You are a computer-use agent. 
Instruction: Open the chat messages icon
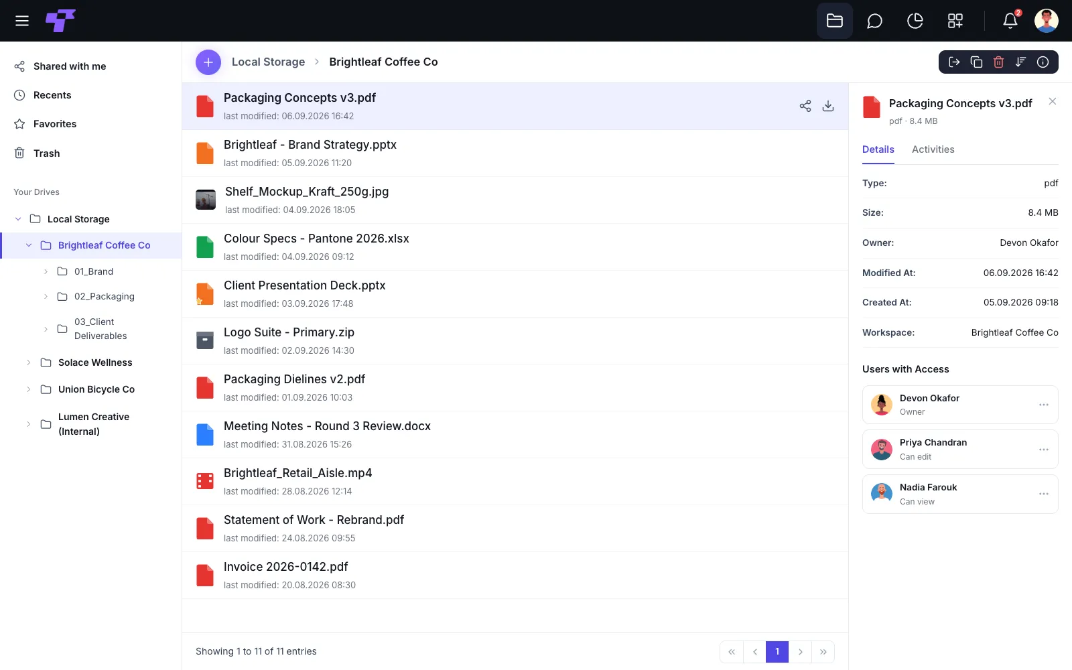874,21
